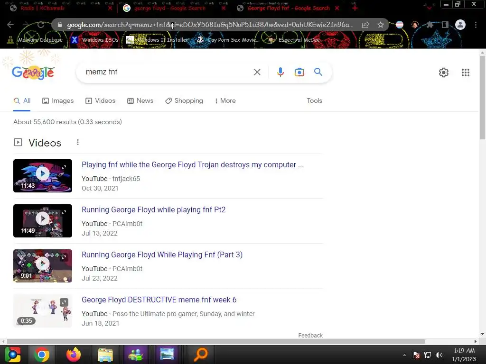Click the vertical scrollbar thumb
The image size is (486, 364).
click(482, 98)
